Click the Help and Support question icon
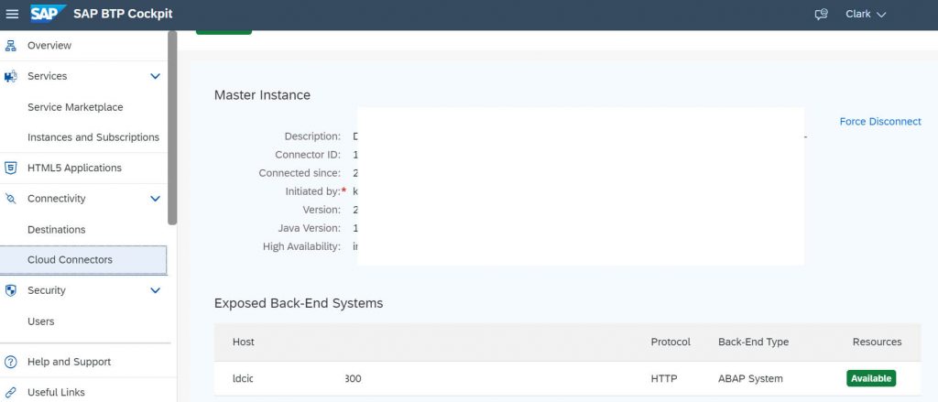This screenshot has height=402, width=938. point(11,362)
